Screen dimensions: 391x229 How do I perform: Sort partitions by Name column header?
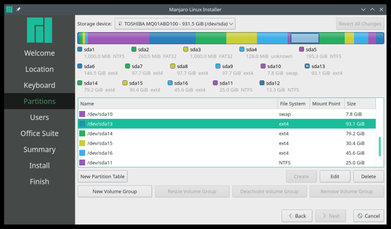[178, 104]
